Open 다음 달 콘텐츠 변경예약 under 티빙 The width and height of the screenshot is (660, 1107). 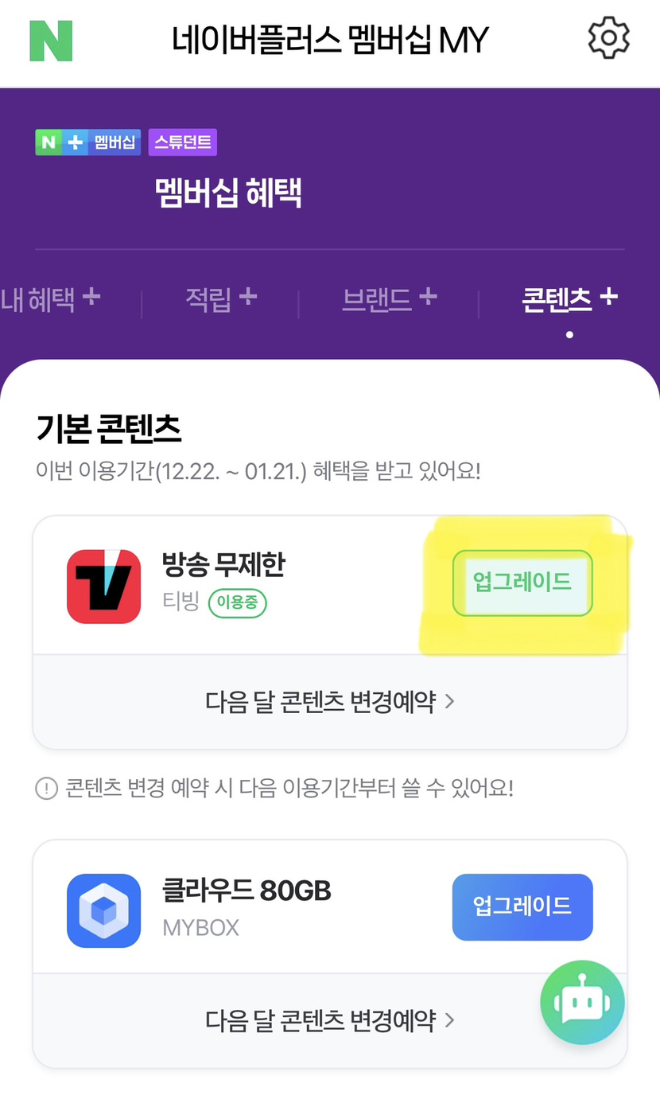click(x=330, y=702)
